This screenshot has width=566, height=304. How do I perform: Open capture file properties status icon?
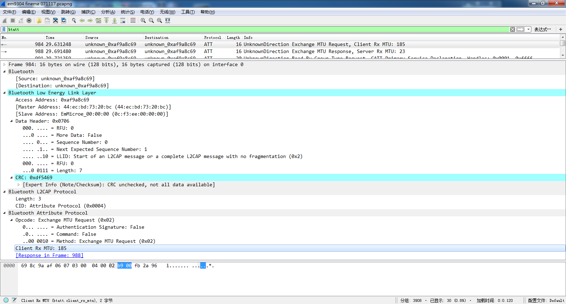(14, 300)
